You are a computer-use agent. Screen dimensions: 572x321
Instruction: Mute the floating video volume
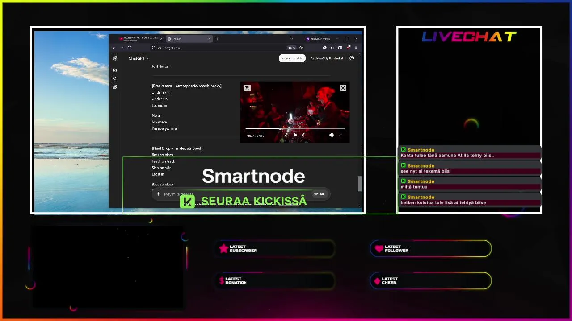pyautogui.click(x=331, y=135)
